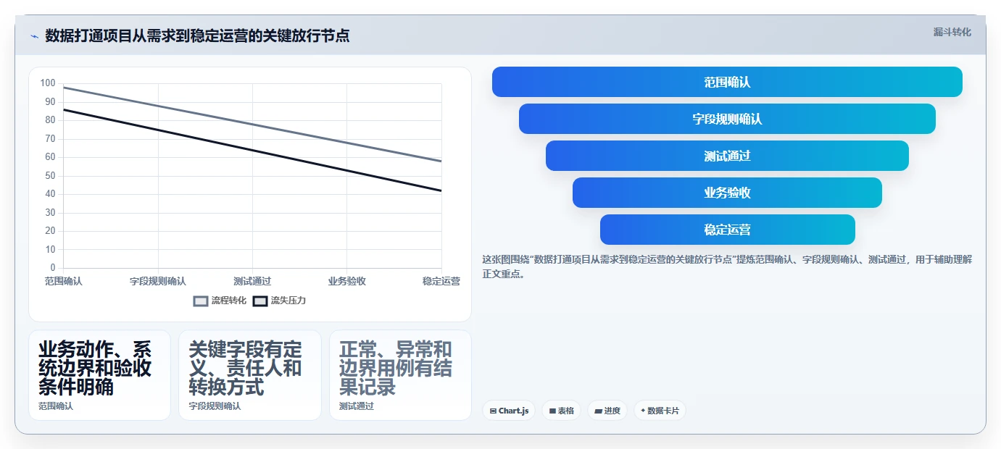This screenshot has height=449, width=1001.
Task: Select the 范围确认 funnel bar
Action: (x=727, y=82)
